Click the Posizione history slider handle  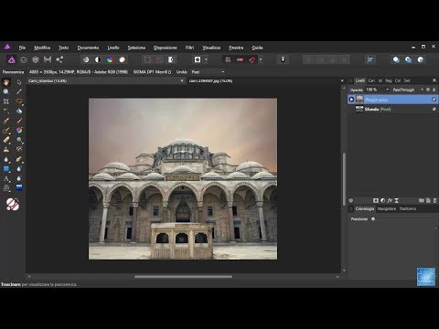coord(373,218)
